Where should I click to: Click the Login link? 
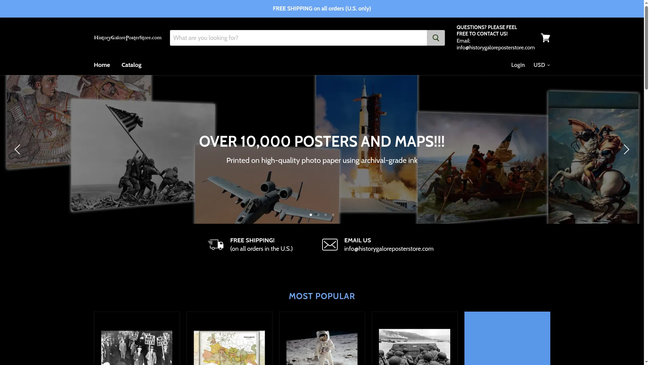point(518,65)
